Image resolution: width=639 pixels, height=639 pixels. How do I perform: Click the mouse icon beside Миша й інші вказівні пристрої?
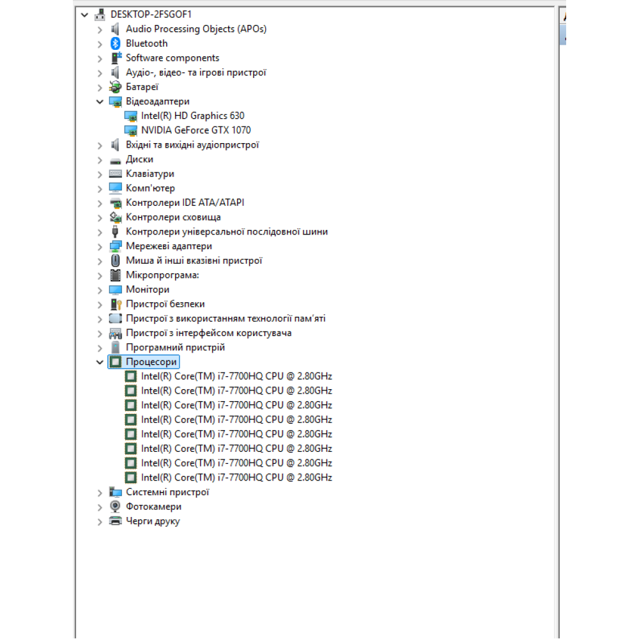tap(115, 261)
